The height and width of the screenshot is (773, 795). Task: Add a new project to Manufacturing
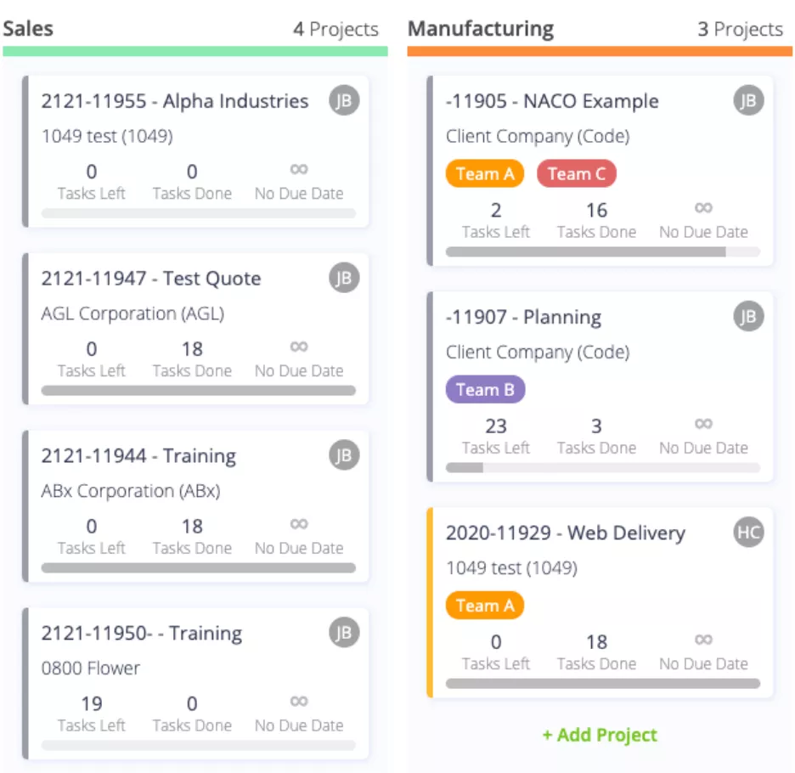[600, 735]
